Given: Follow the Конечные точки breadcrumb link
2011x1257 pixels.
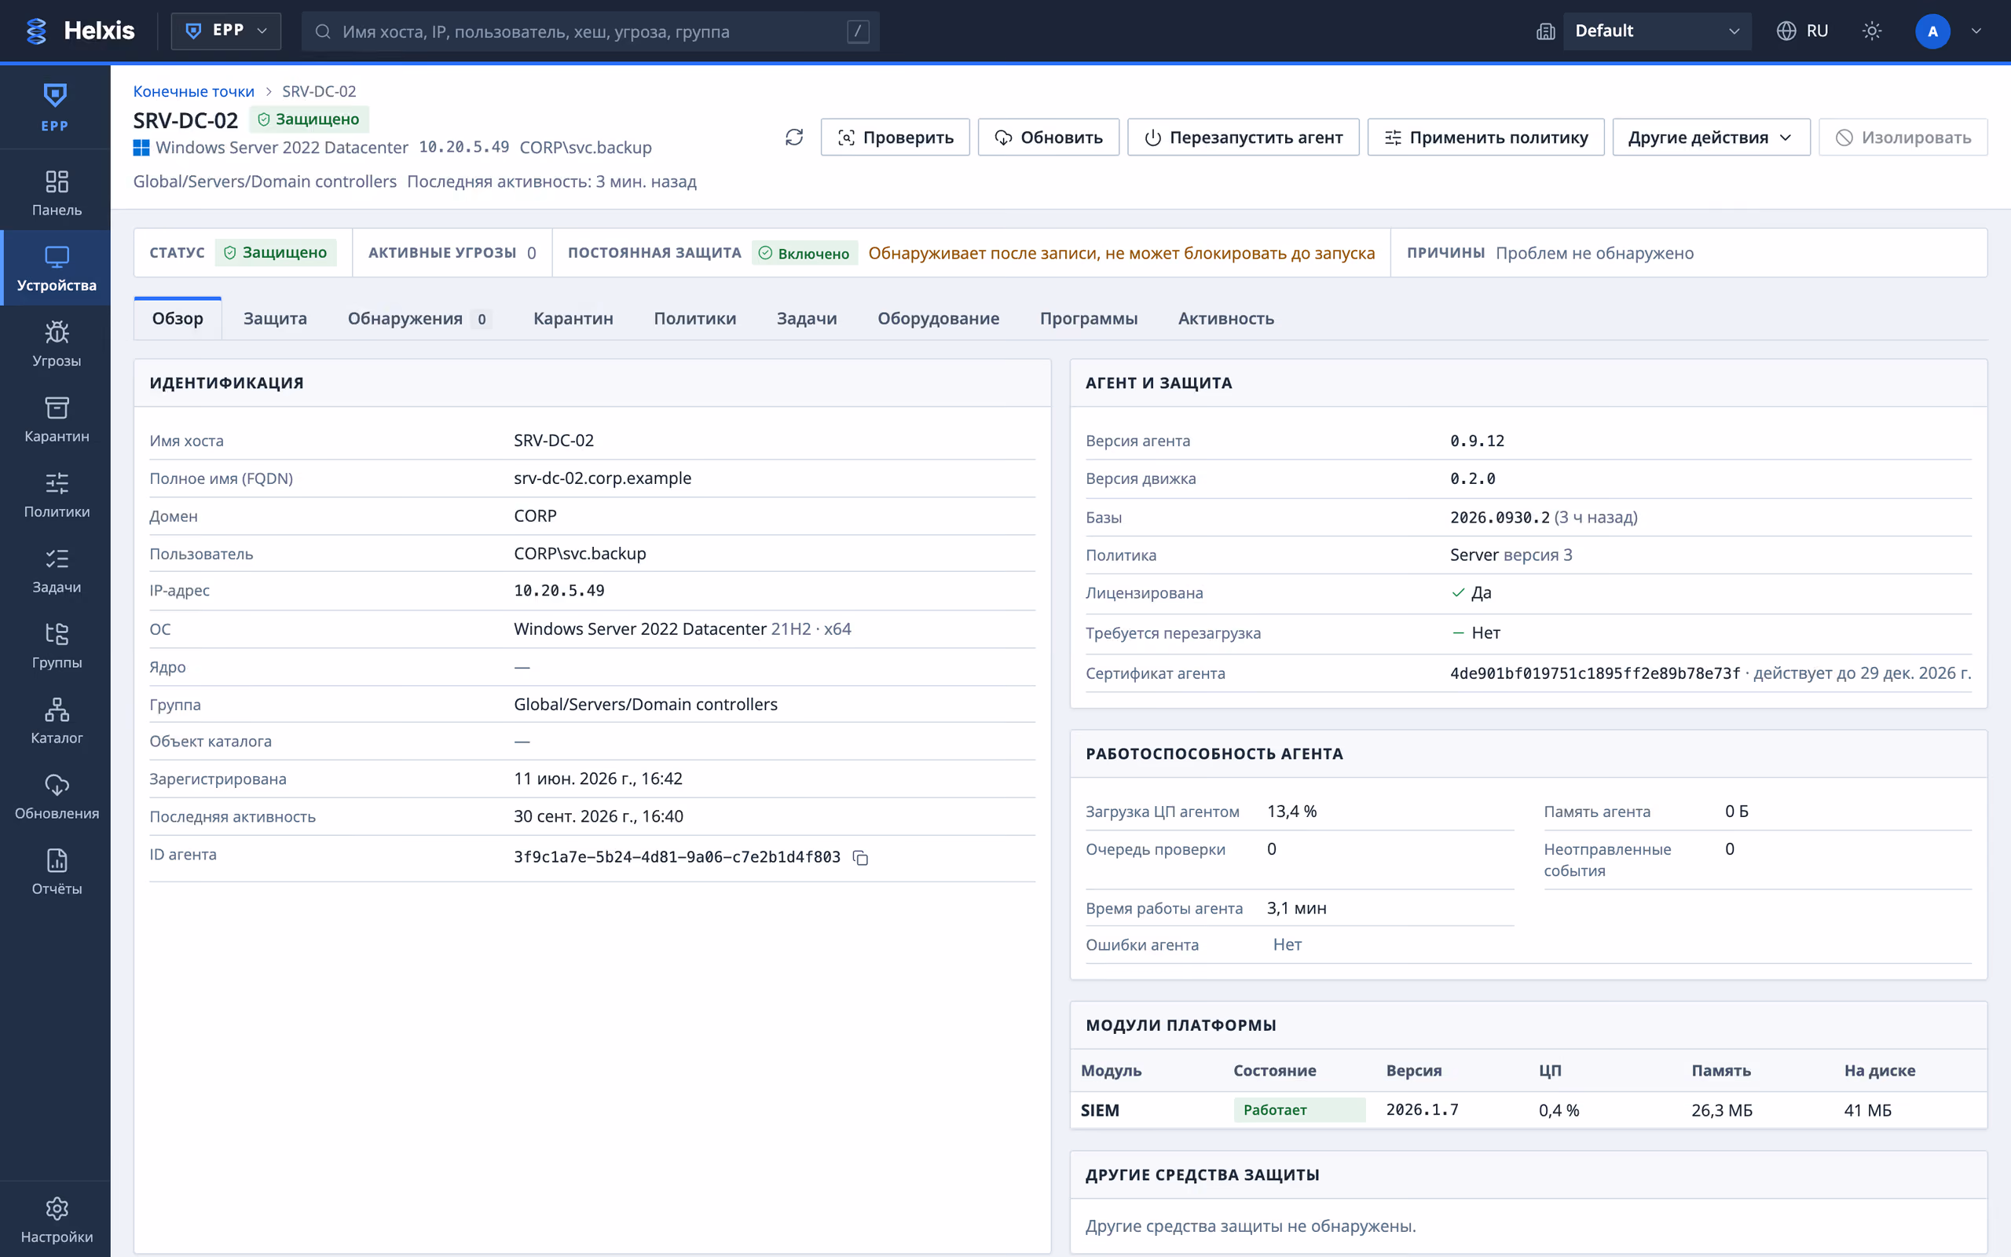Looking at the screenshot, I should [x=193, y=91].
